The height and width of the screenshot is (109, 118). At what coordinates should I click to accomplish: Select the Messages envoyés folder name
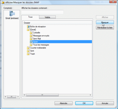click(x=41, y=36)
